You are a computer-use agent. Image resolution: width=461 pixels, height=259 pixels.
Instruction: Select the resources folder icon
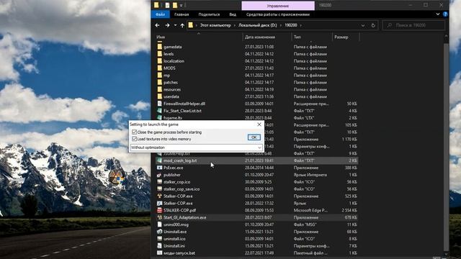159,89
